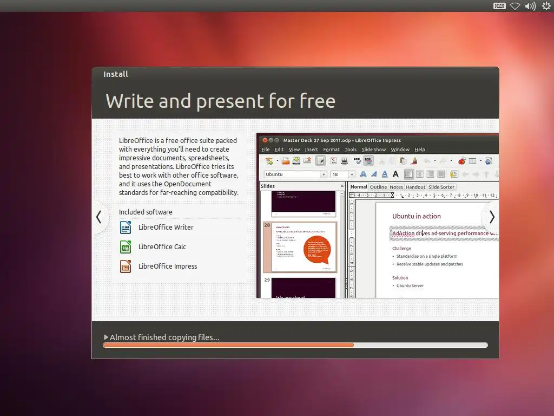554x416 pixels.
Task: Toggle Bullets on/off button
Action: [x=454, y=174]
